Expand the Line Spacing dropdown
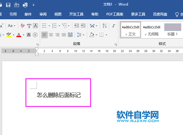Viewport: 183px width, 135px height. point(84,35)
